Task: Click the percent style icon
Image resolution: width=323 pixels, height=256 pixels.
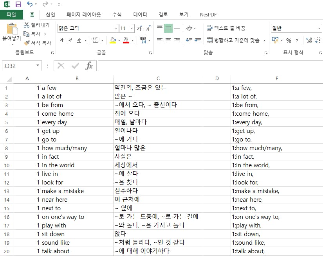Action: (289, 40)
